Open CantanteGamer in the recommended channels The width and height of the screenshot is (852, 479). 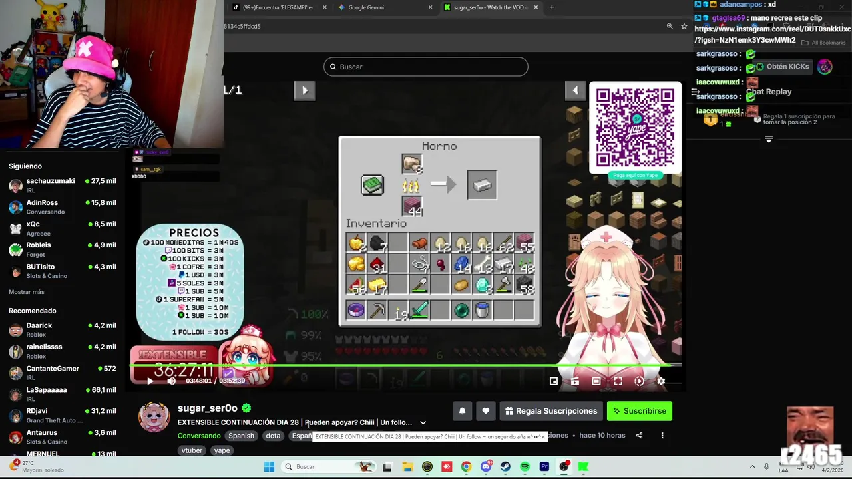coord(63,372)
